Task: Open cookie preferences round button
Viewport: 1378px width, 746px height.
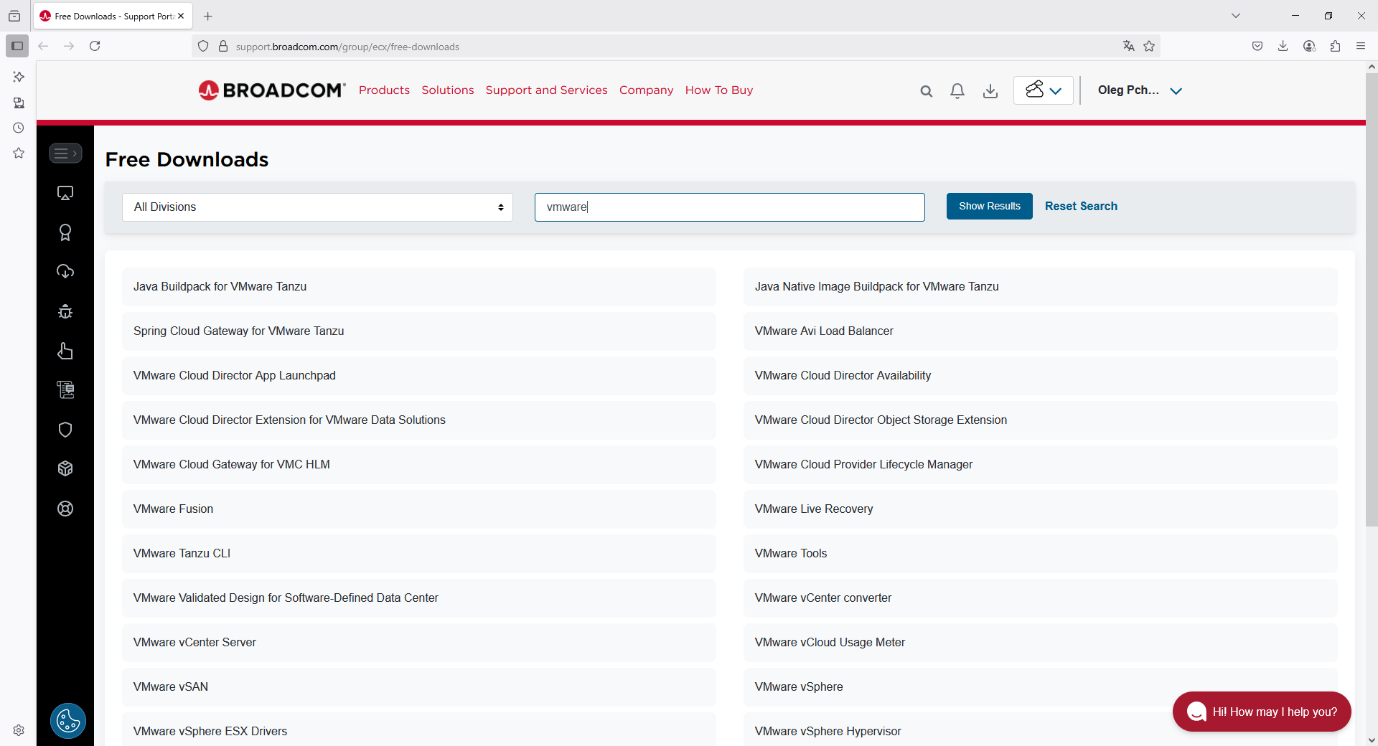Action: pos(68,721)
